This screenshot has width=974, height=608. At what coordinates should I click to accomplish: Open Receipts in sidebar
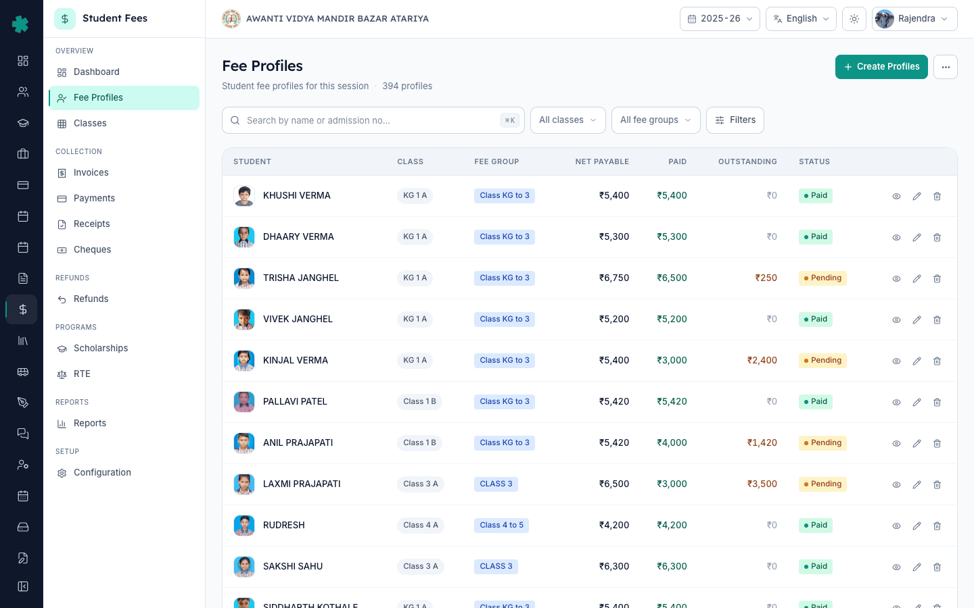pos(124,224)
